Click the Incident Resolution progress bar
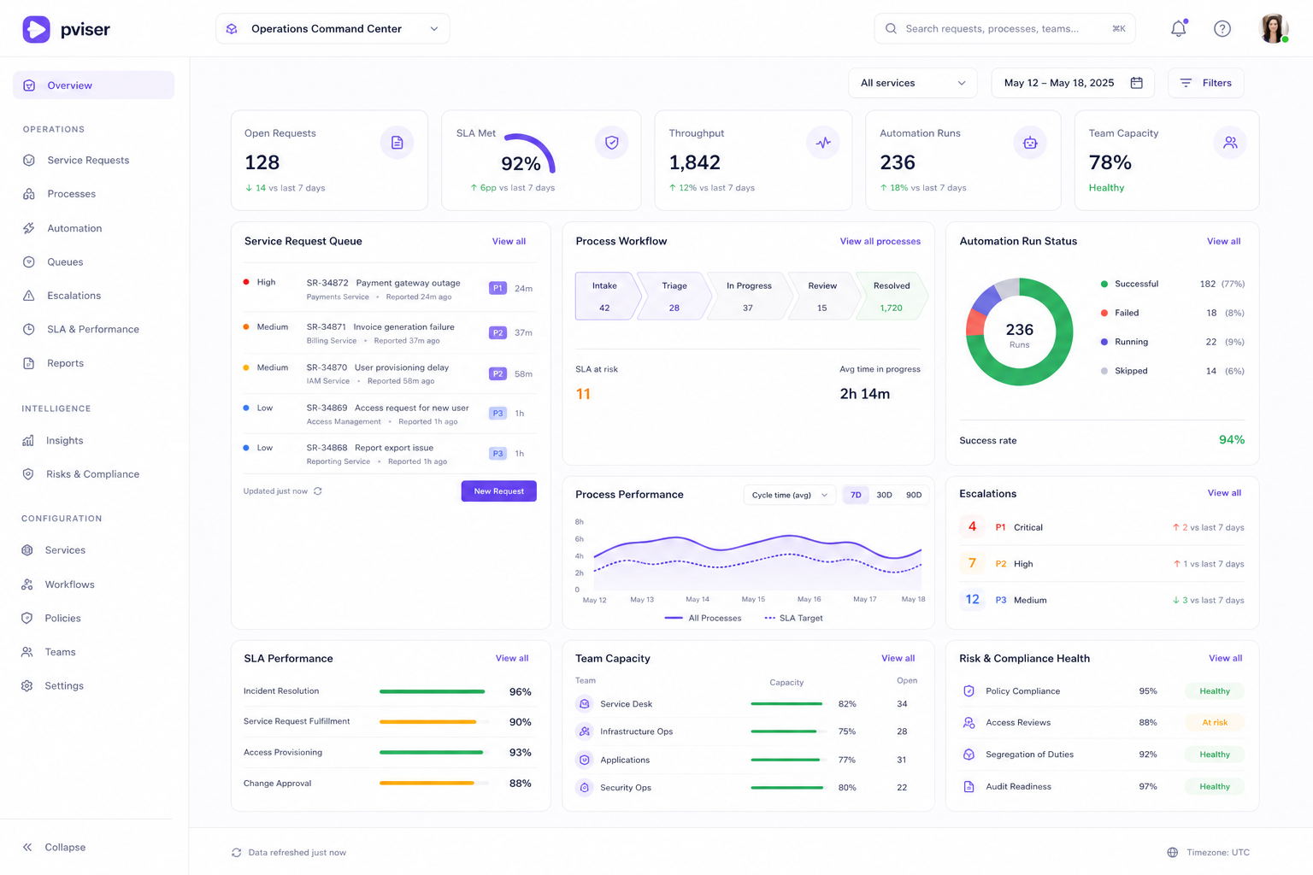The width and height of the screenshot is (1313, 875). [434, 691]
